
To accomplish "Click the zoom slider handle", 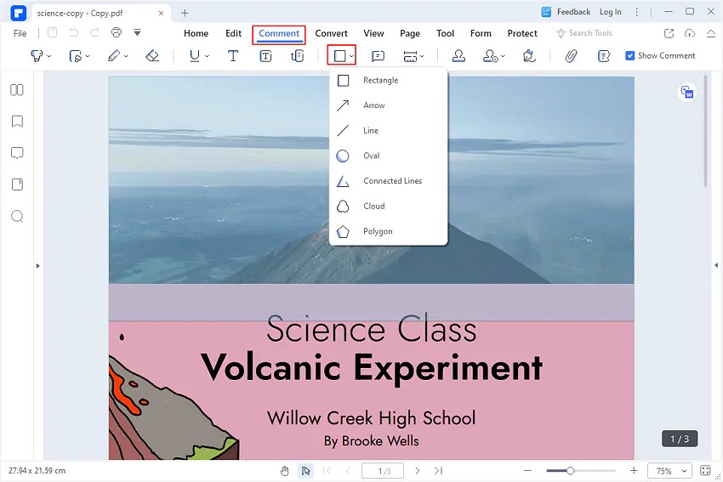I will (x=571, y=470).
